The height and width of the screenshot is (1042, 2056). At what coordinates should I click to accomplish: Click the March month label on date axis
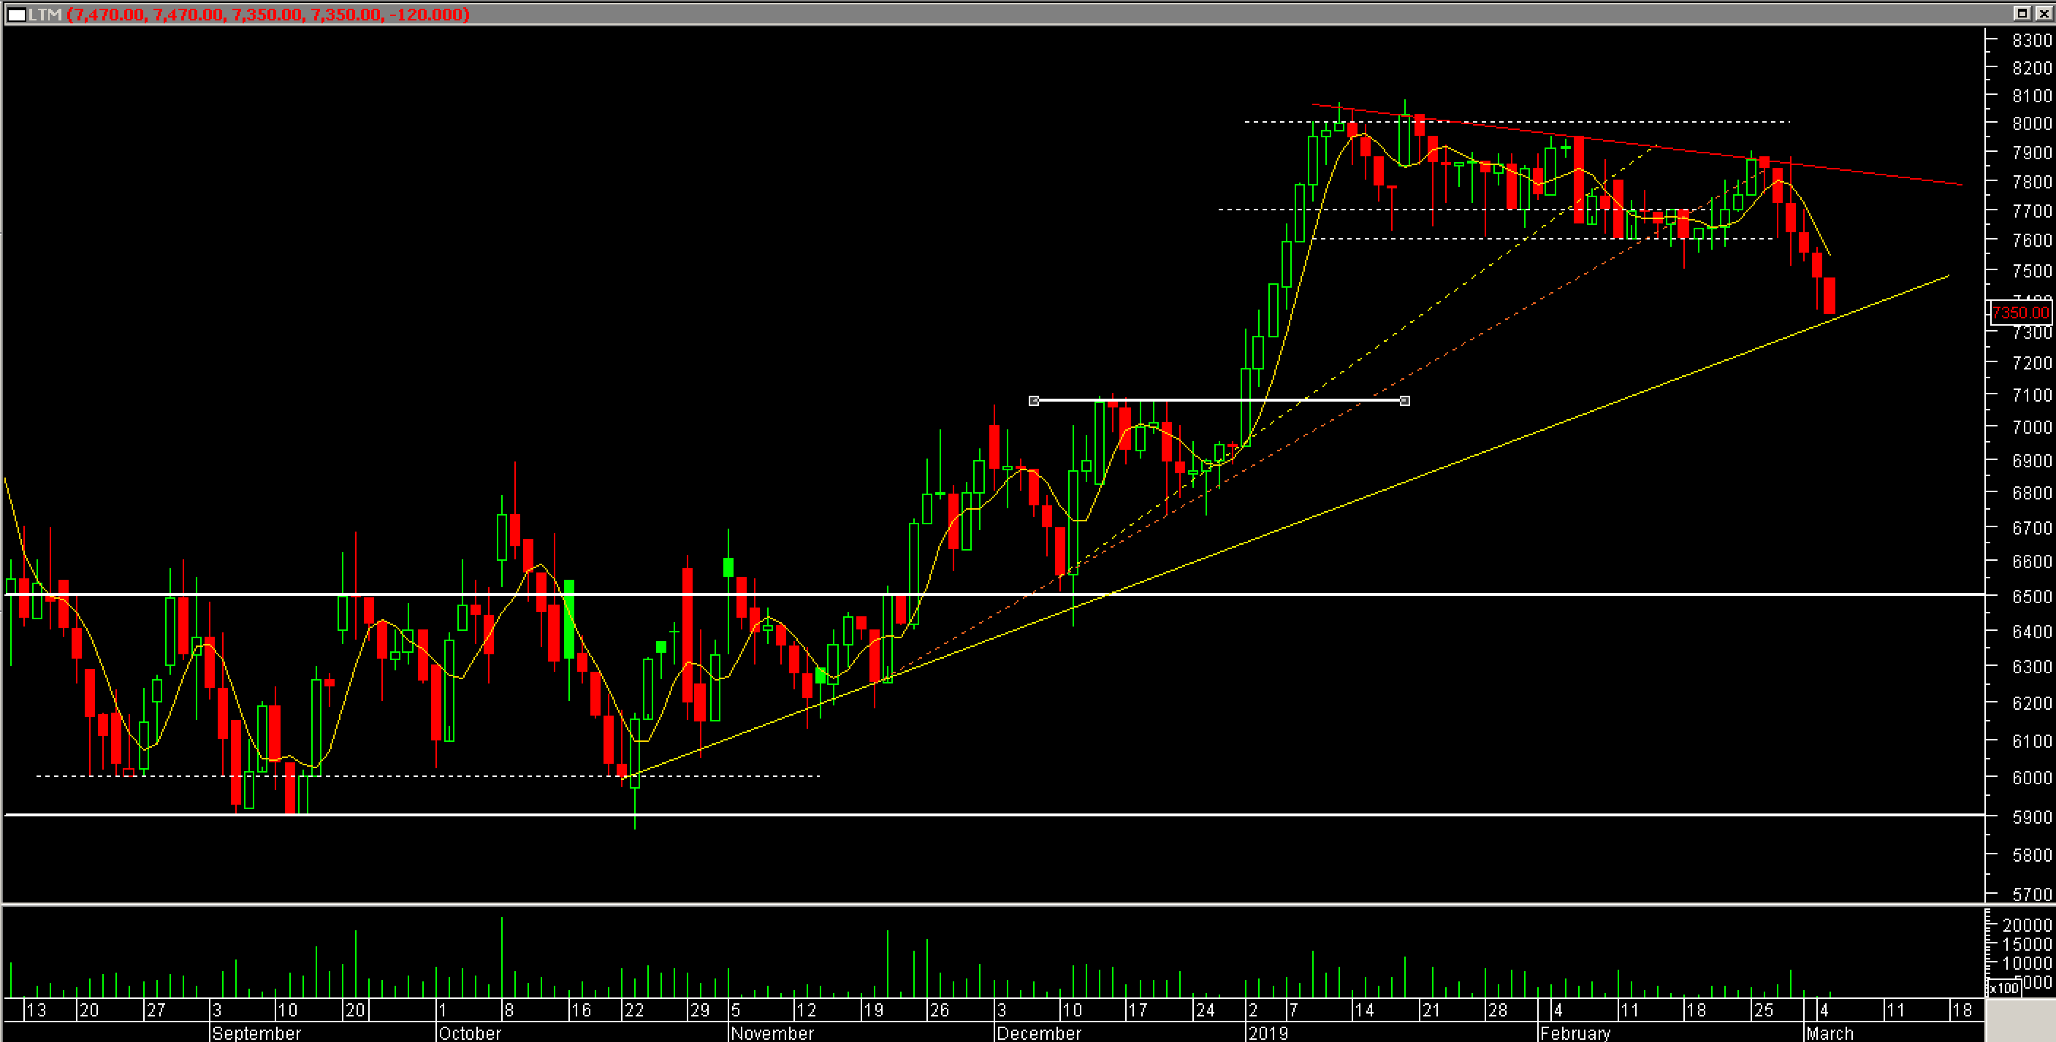coord(1830,1033)
